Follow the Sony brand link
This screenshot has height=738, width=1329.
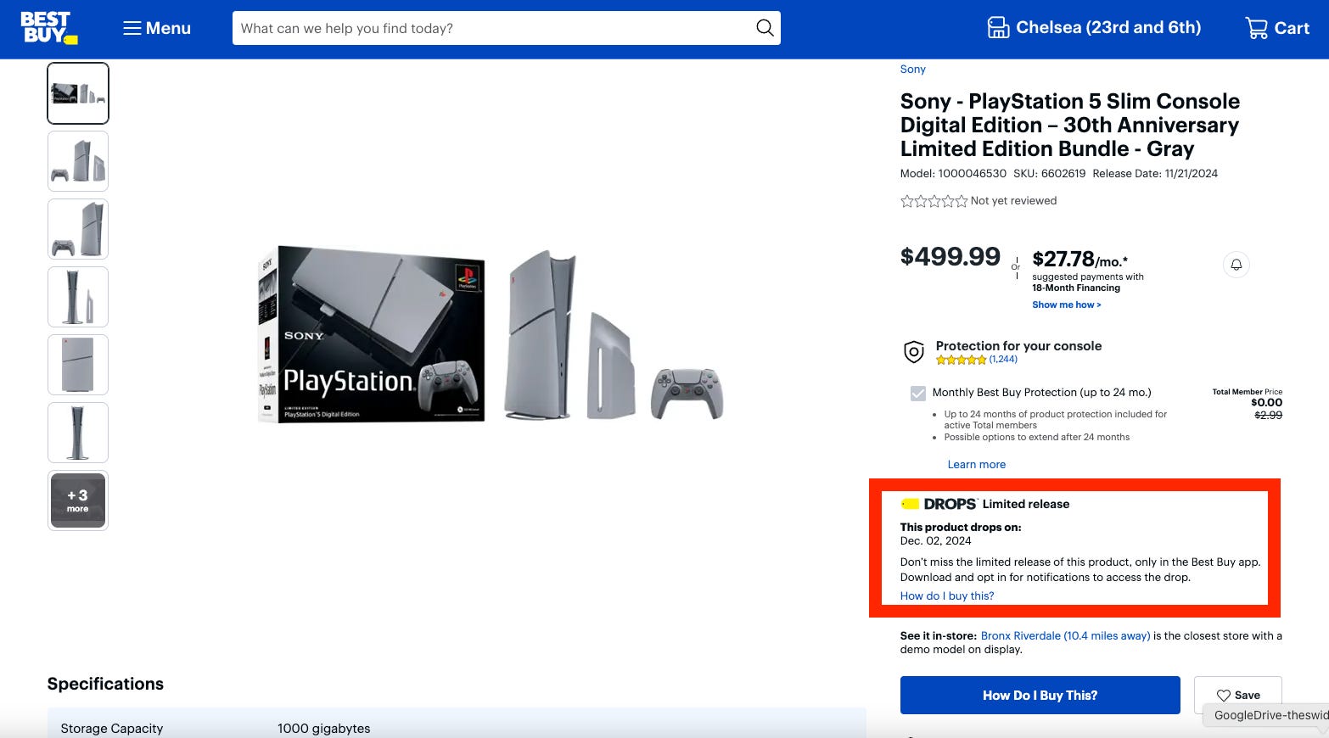tap(912, 69)
